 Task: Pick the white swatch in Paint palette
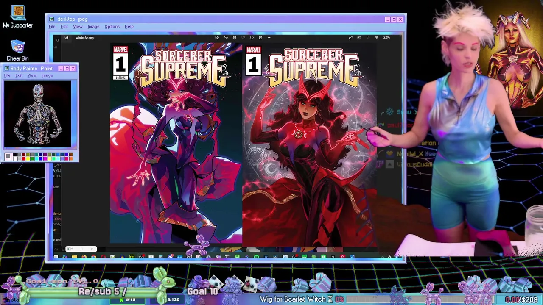[x=15, y=158]
